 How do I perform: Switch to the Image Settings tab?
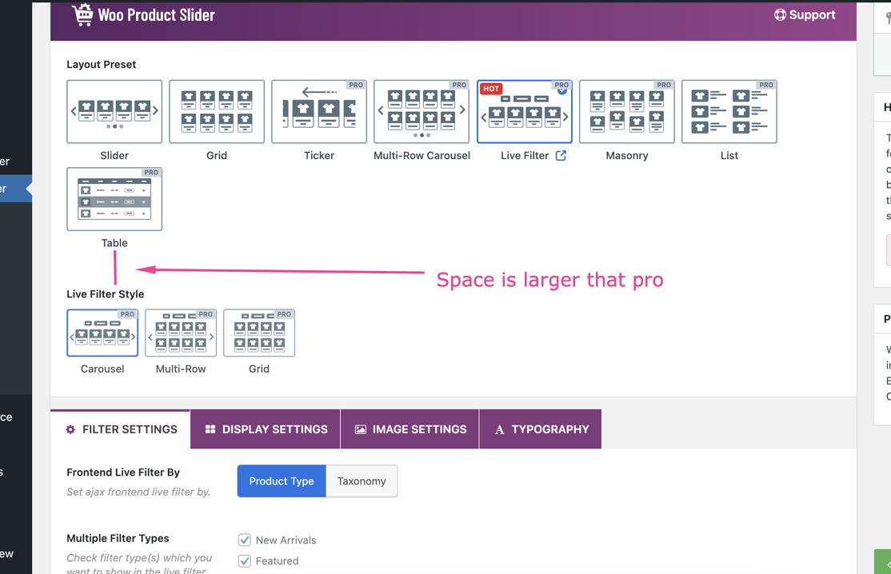[x=410, y=429]
